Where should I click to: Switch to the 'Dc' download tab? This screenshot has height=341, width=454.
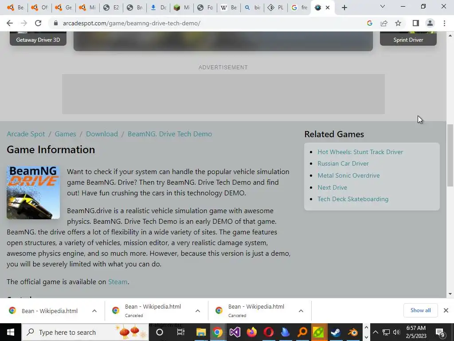[x=159, y=8]
